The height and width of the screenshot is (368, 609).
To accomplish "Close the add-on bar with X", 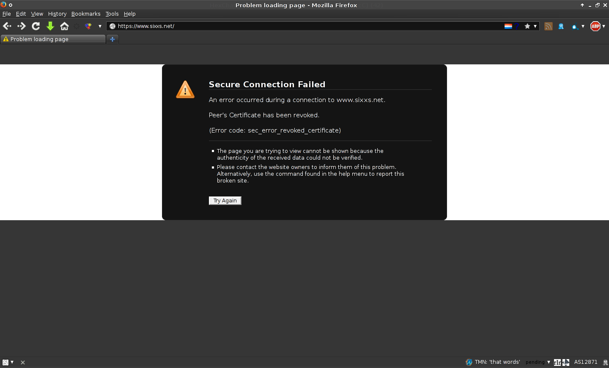I will [23, 362].
